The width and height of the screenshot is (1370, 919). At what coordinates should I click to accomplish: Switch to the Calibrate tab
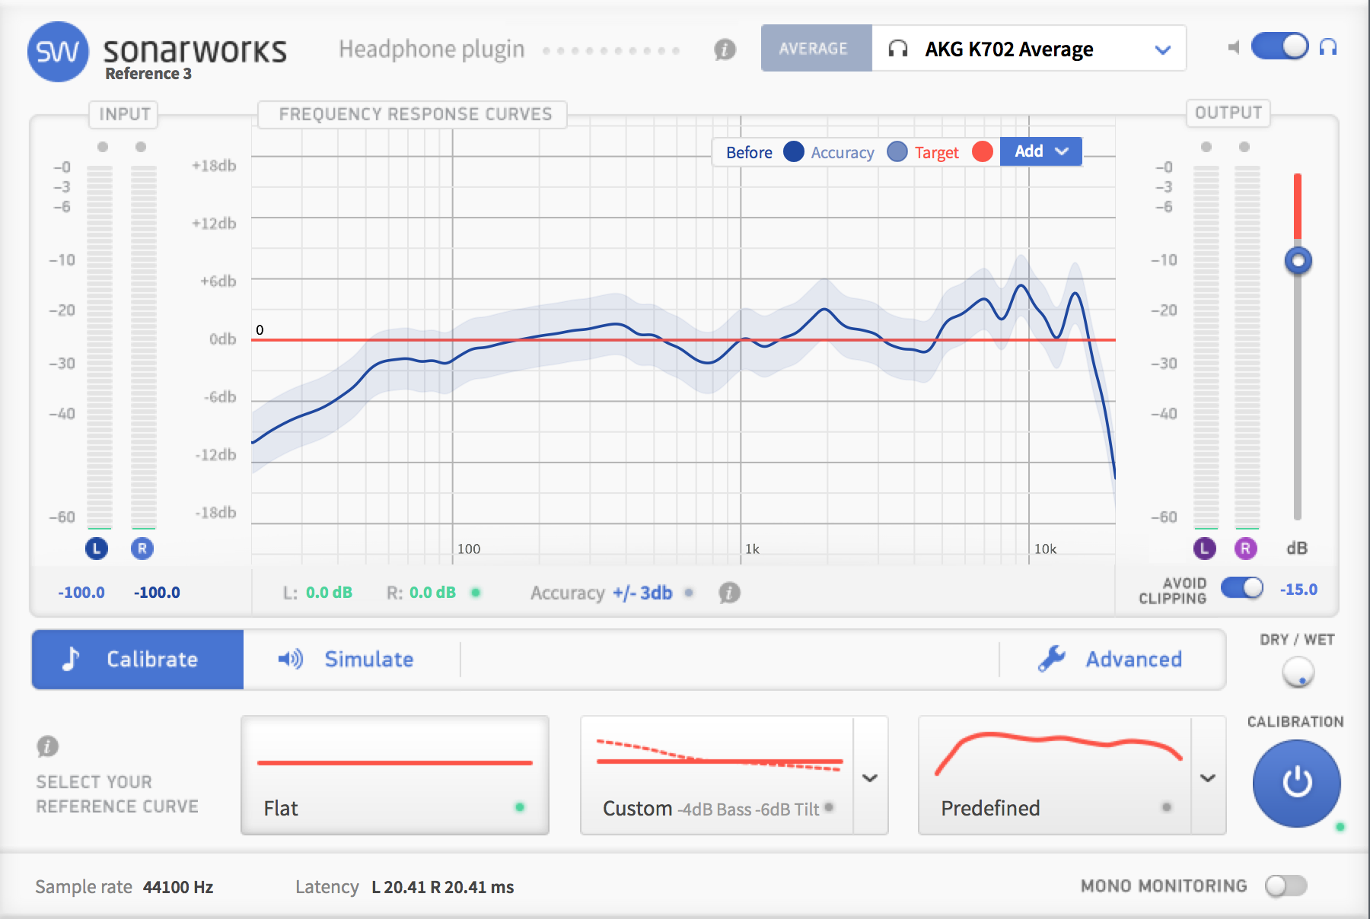[138, 659]
